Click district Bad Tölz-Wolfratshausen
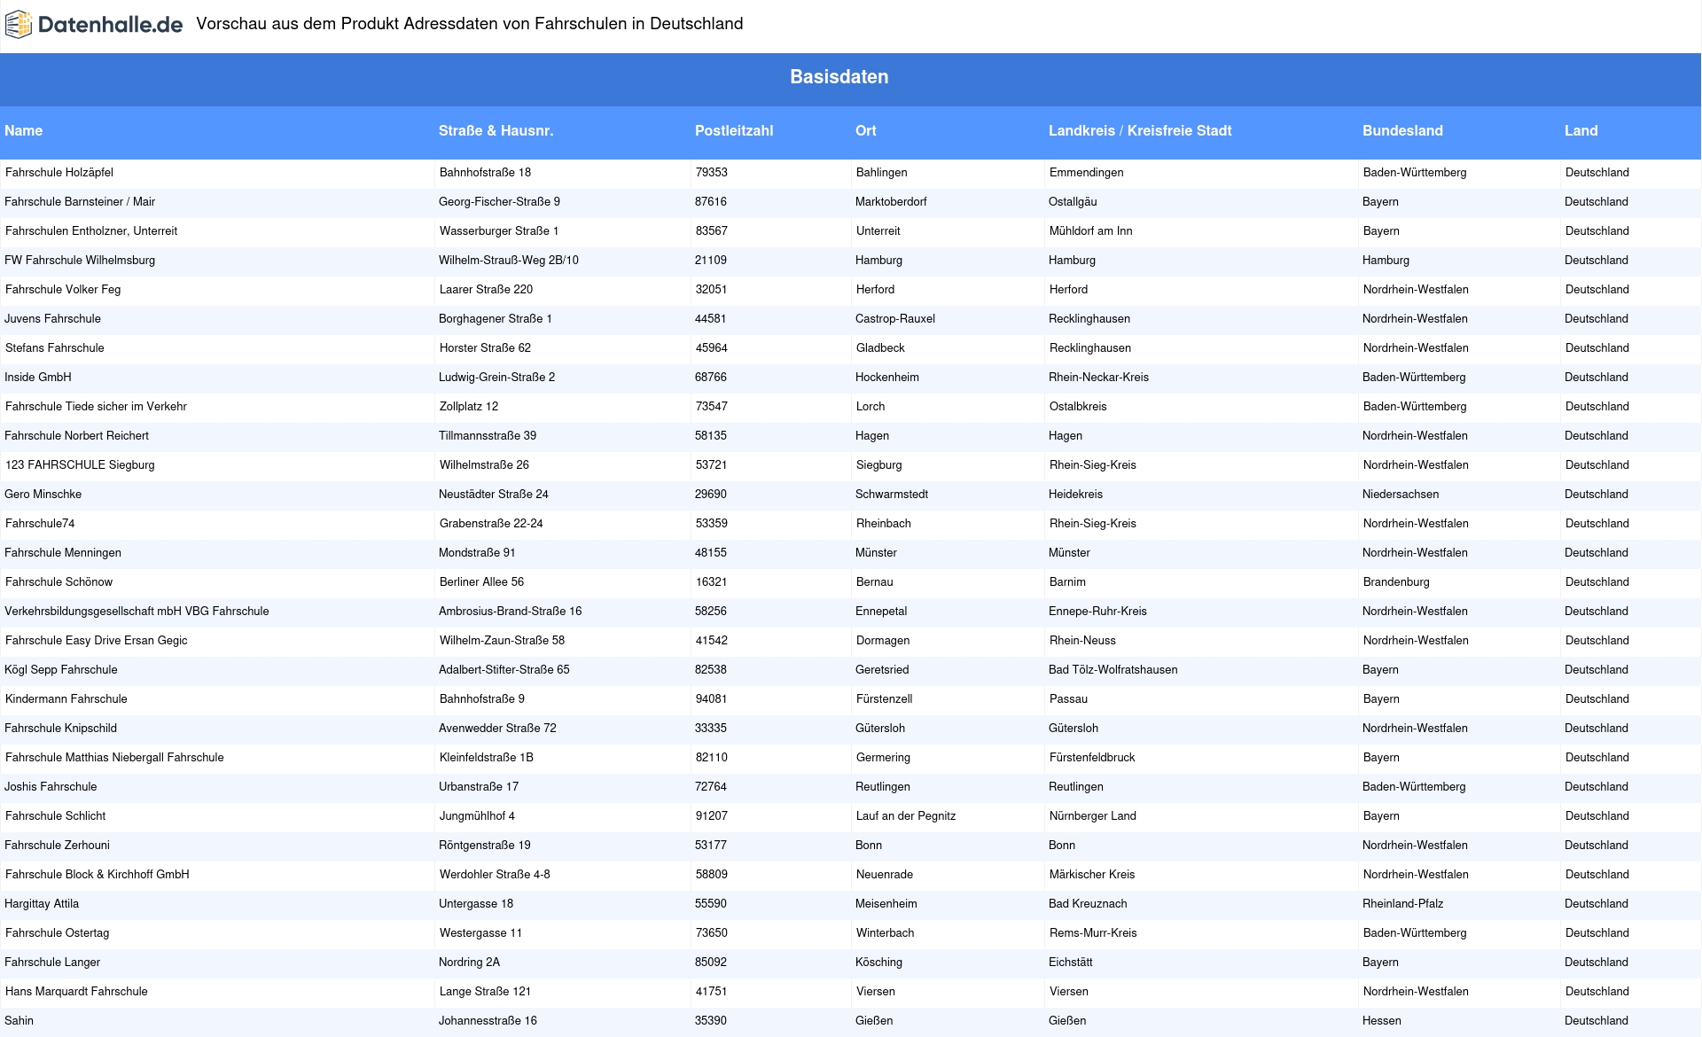Screen dimensions: 1702x1037 coord(1113,669)
